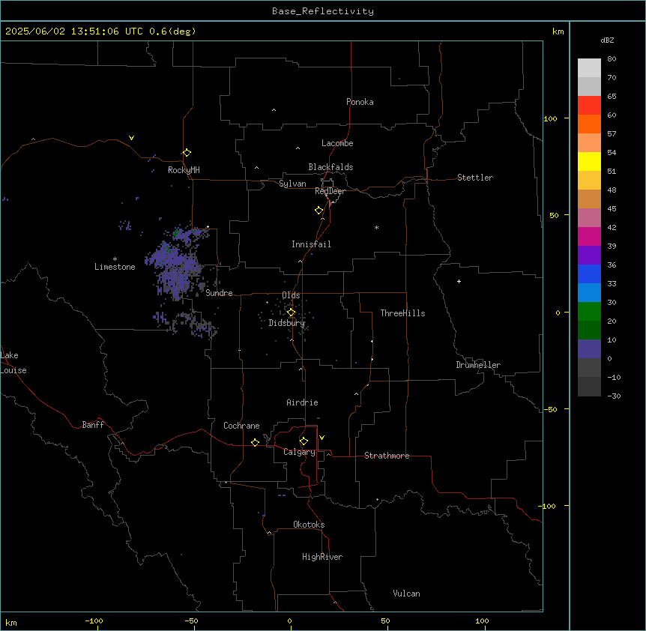Select the Innisfail map label
The image size is (646, 631).
[x=311, y=244]
